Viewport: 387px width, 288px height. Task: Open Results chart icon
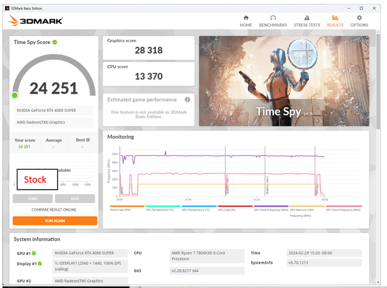pos(335,18)
